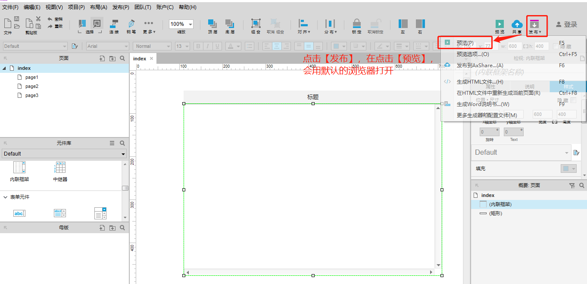The width and height of the screenshot is (587, 284).
Task: Toggle left text alignment
Action: (267, 46)
